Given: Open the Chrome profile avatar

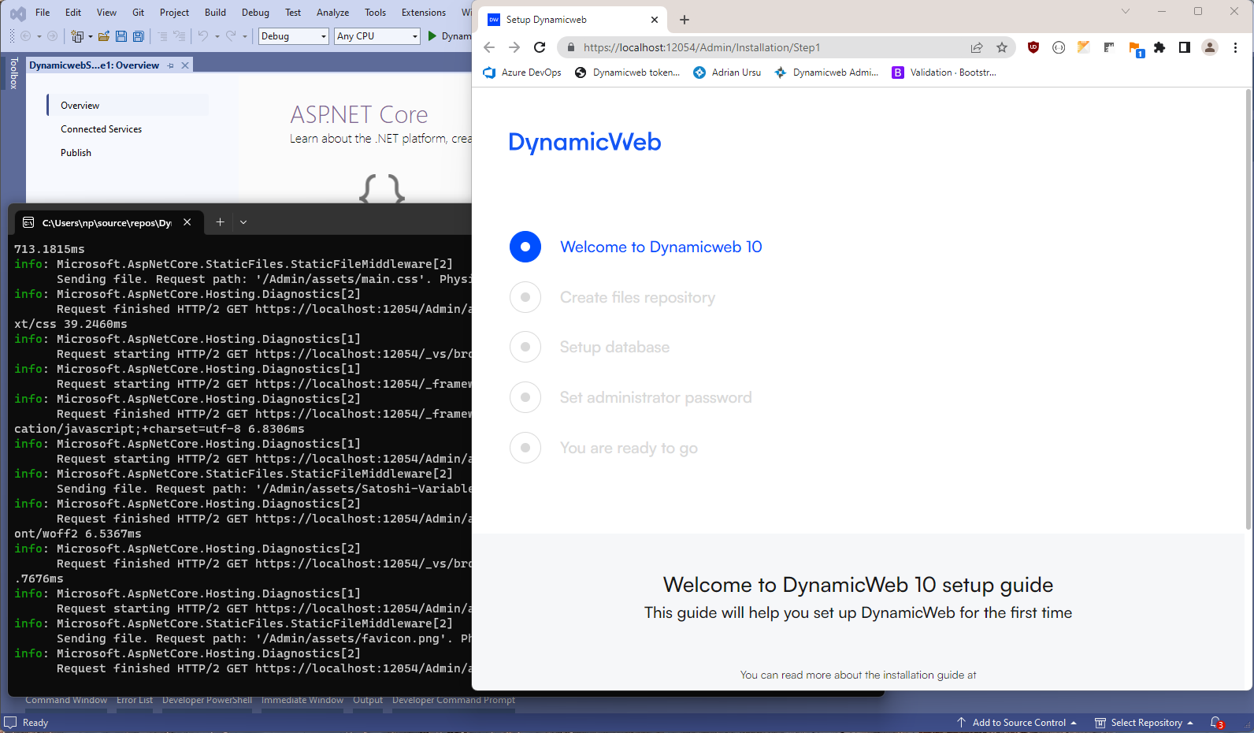Looking at the screenshot, I should (1210, 47).
